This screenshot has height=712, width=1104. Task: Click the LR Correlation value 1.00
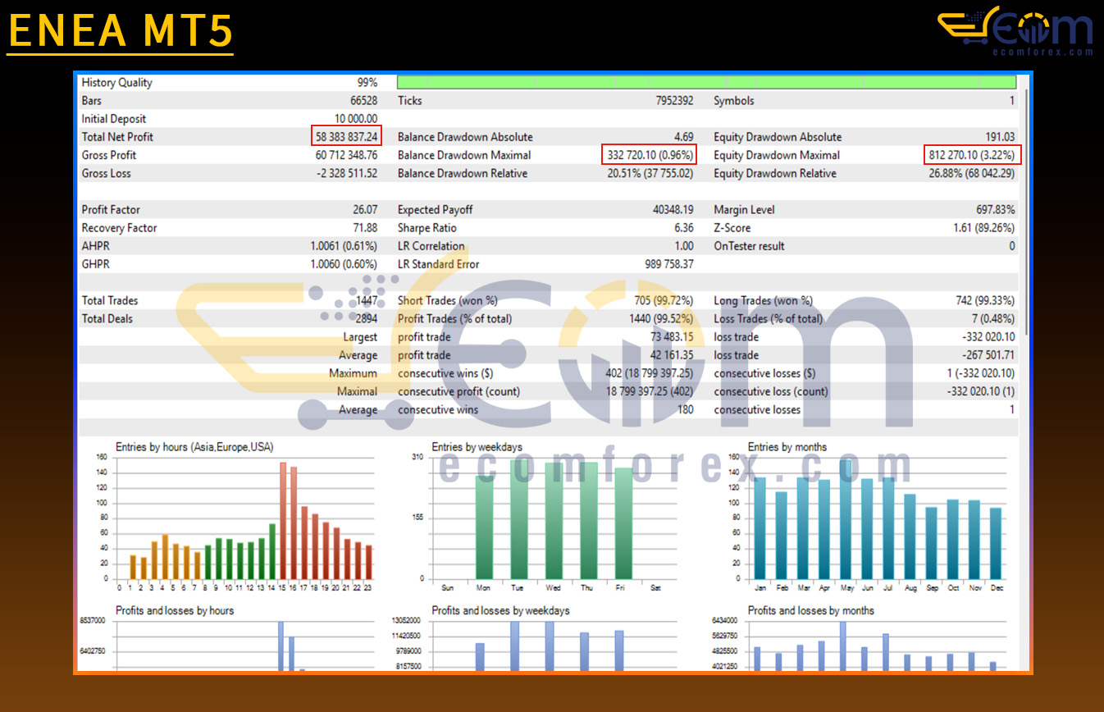pos(683,246)
